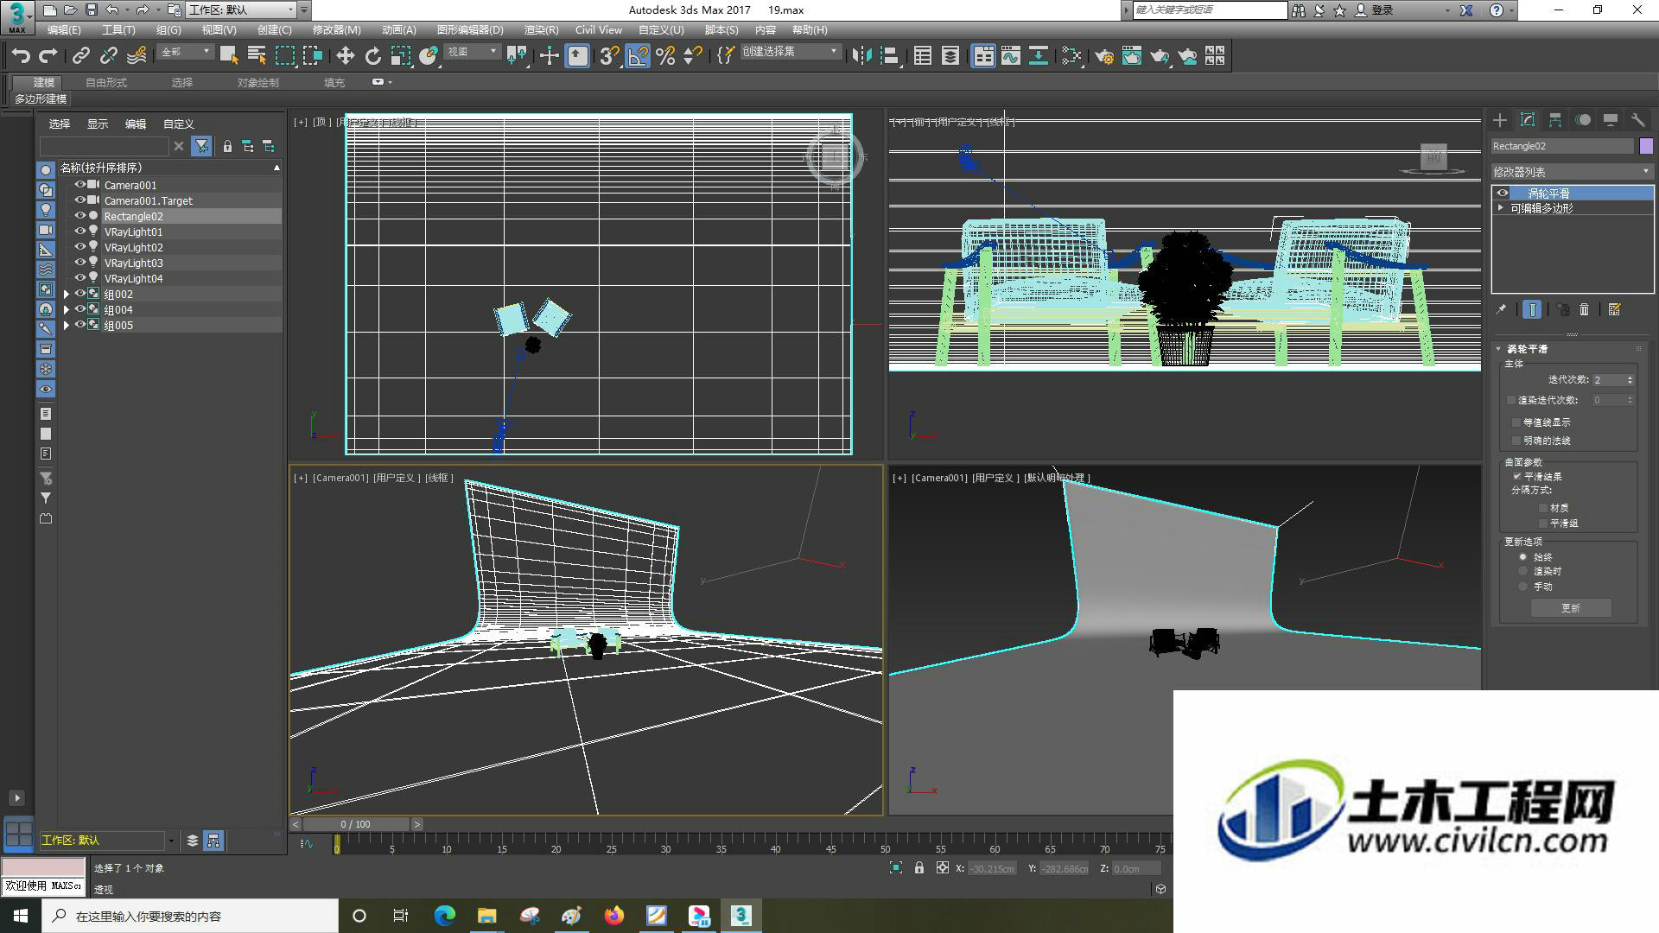Expand Editable Poly modifier in stack
The image size is (1659, 933).
click(x=1502, y=208)
